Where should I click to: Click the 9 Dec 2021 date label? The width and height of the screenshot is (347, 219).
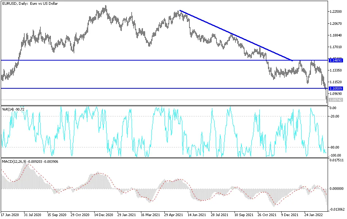coord(290,215)
